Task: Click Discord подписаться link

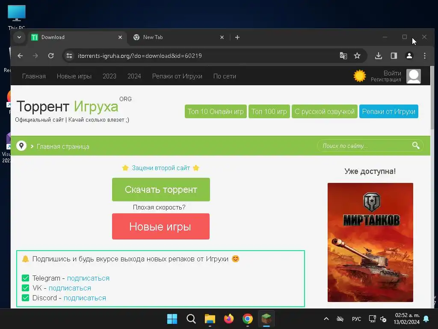Action: tap(85, 298)
